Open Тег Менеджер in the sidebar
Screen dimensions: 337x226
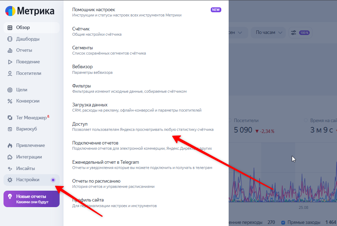coord(31,118)
